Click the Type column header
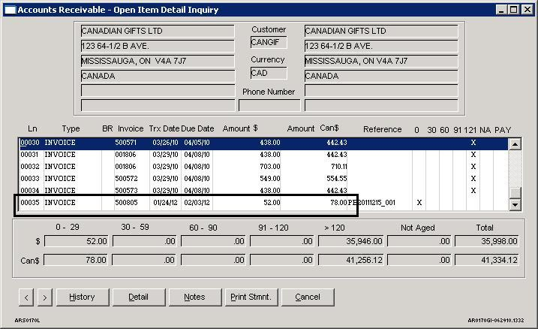The image size is (538, 329). pos(71,128)
